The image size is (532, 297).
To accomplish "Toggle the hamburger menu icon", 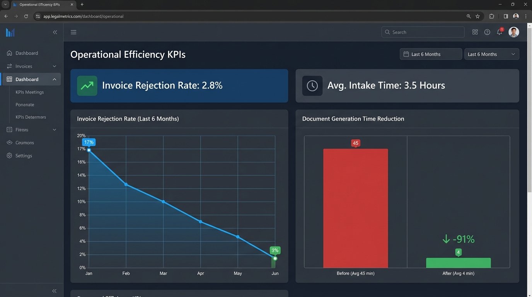I will [73, 32].
